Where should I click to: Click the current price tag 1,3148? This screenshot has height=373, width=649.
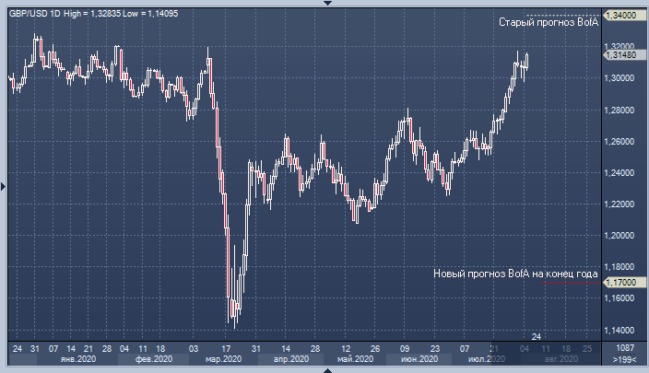click(622, 55)
